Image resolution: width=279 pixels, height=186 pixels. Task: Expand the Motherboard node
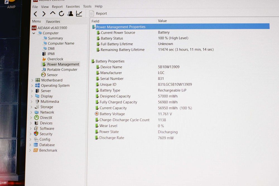point(32,80)
